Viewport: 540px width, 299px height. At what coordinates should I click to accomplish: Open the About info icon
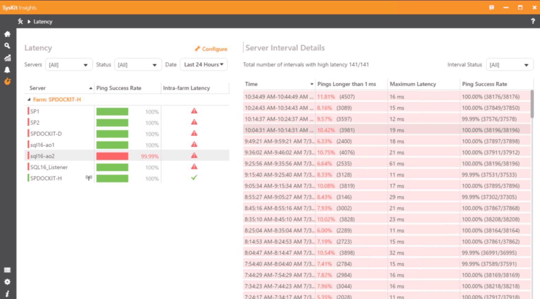[7, 294]
